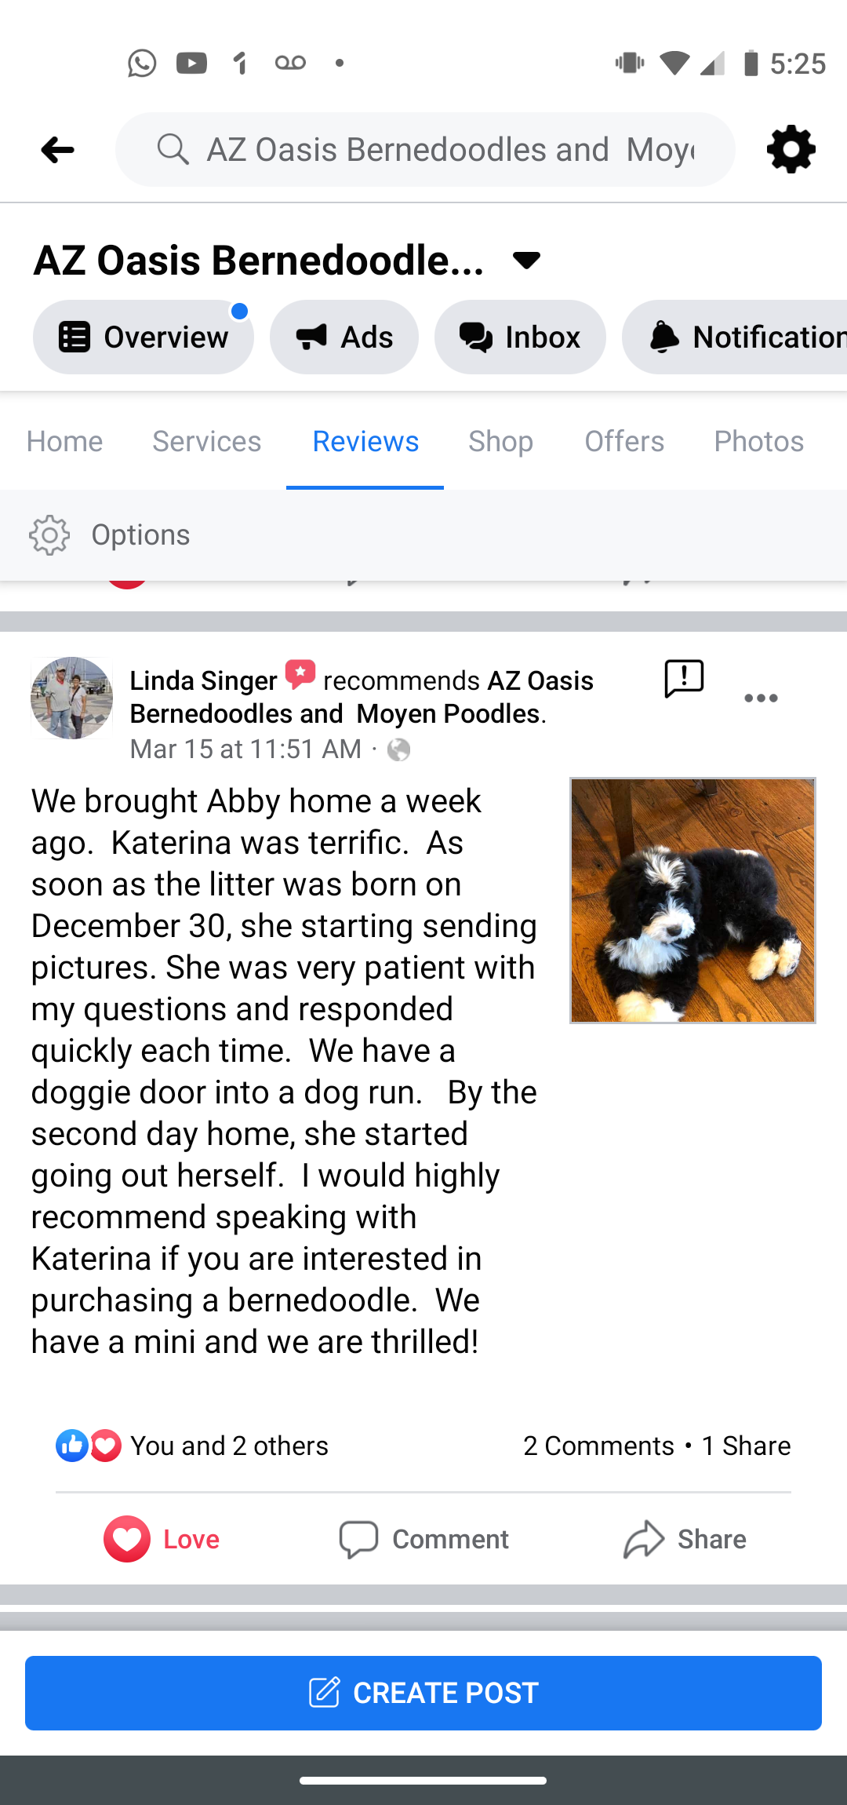847x1805 pixels.
Task: Open the Inbox button
Action: point(520,337)
